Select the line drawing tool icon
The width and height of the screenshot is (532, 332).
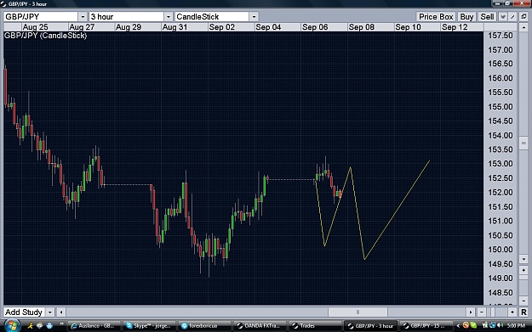coord(512,17)
